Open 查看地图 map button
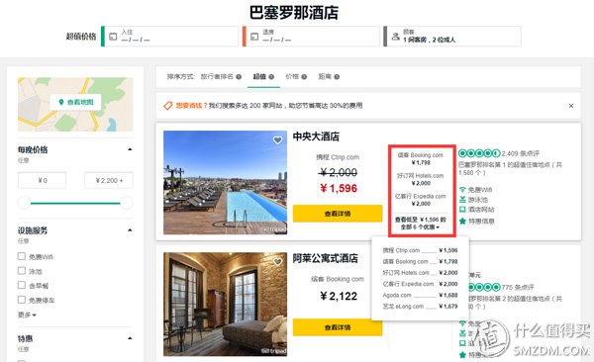 point(75,102)
